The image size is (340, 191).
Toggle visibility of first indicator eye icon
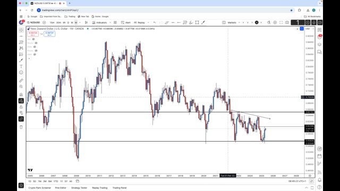(33, 39)
